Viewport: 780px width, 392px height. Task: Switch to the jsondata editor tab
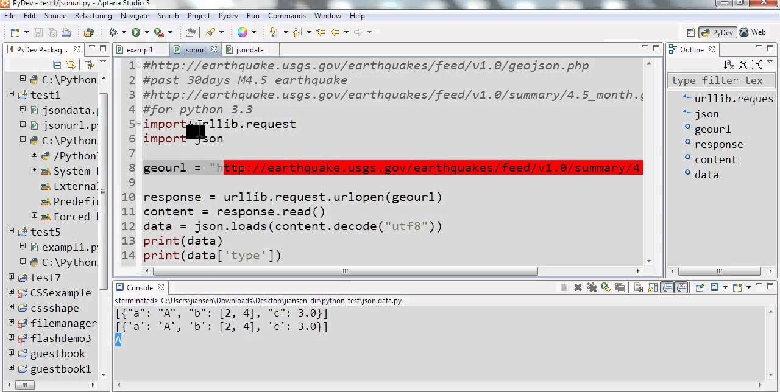click(x=250, y=50)
